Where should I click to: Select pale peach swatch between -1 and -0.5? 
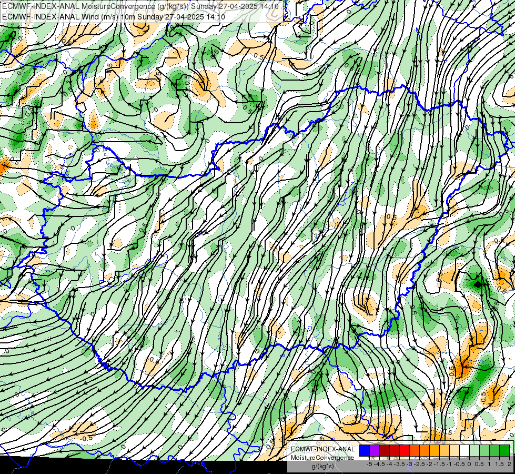click(x=454, y=450)
